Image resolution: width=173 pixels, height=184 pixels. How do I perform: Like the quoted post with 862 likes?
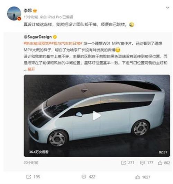click(164, 163)
